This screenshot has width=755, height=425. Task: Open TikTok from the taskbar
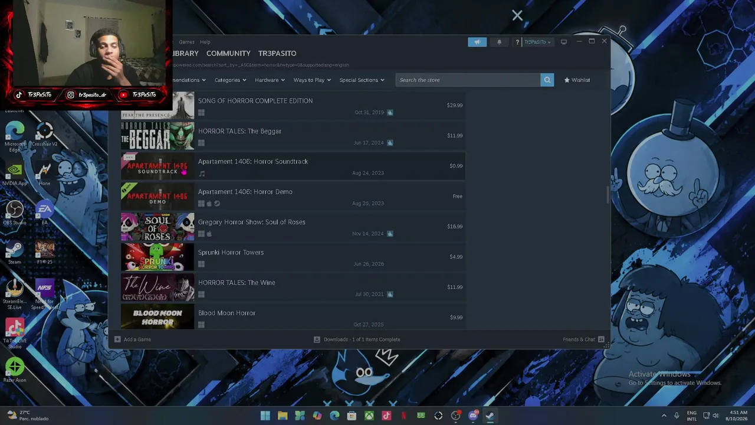[386, 416]
